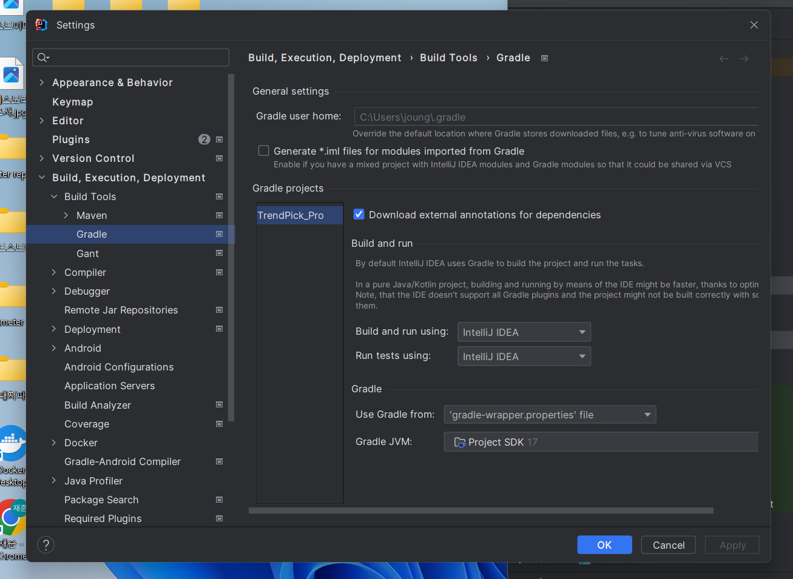
Task: Click the project-level icon after Gradle breadcrumb
Action: tap(545, 58)
